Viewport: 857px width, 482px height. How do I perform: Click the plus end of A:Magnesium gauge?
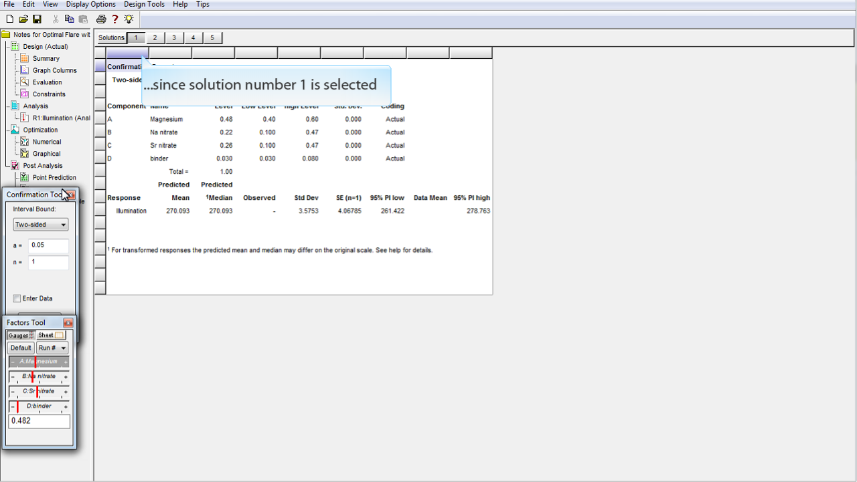tap(66, 362)
